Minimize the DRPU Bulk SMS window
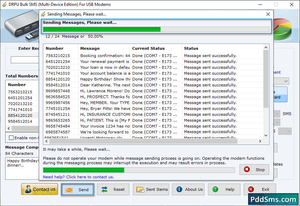 260,4
